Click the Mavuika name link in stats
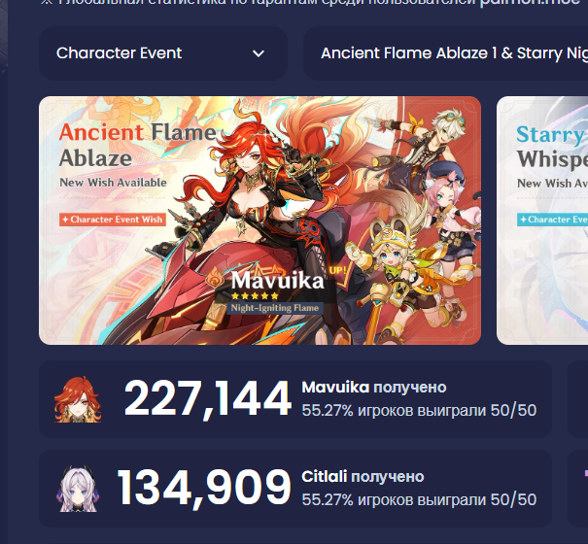 pos(335,388)
